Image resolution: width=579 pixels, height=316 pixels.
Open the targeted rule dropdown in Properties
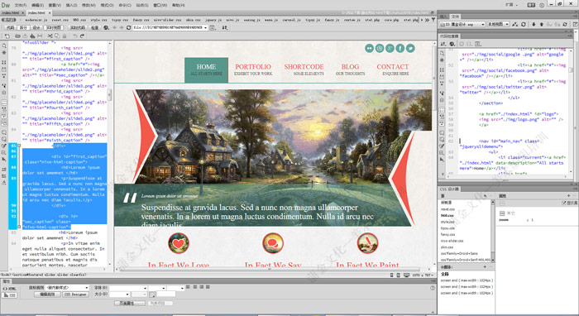[68, 288]
